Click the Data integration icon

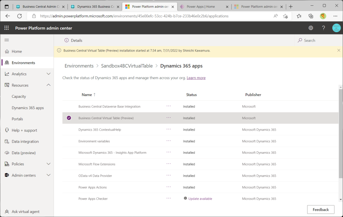[x=7, y=142]
